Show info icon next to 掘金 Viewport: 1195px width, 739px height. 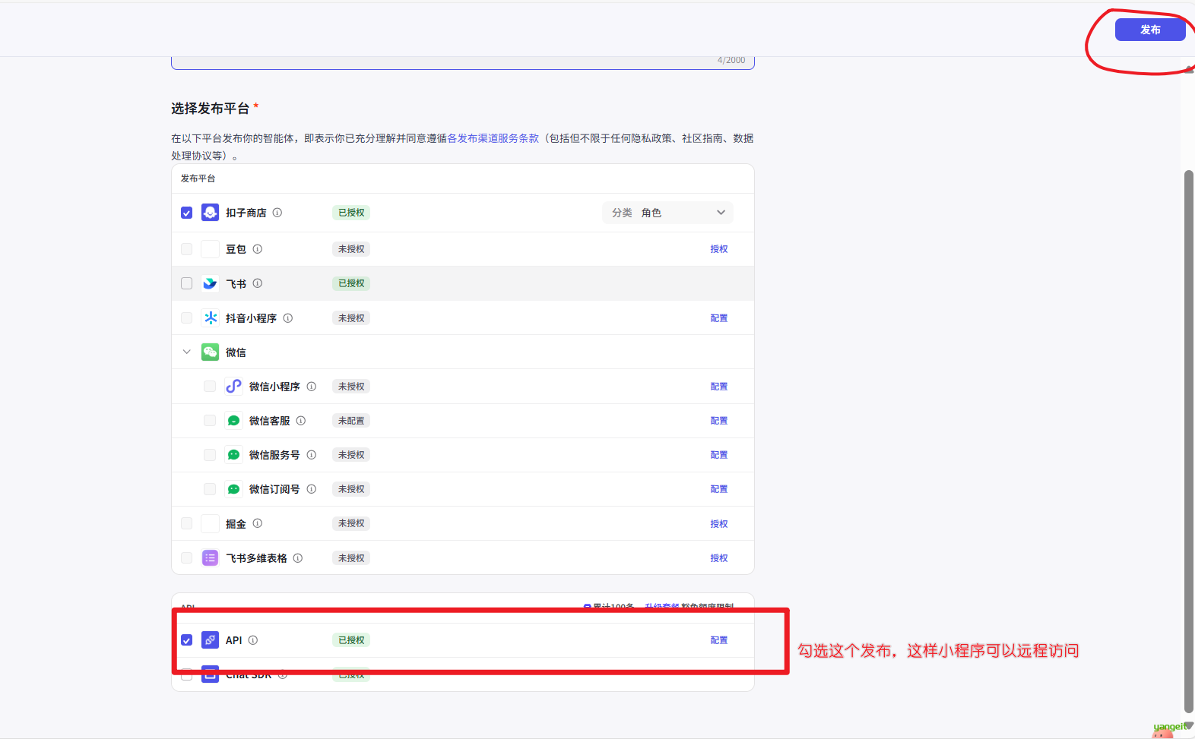(258, 523)
